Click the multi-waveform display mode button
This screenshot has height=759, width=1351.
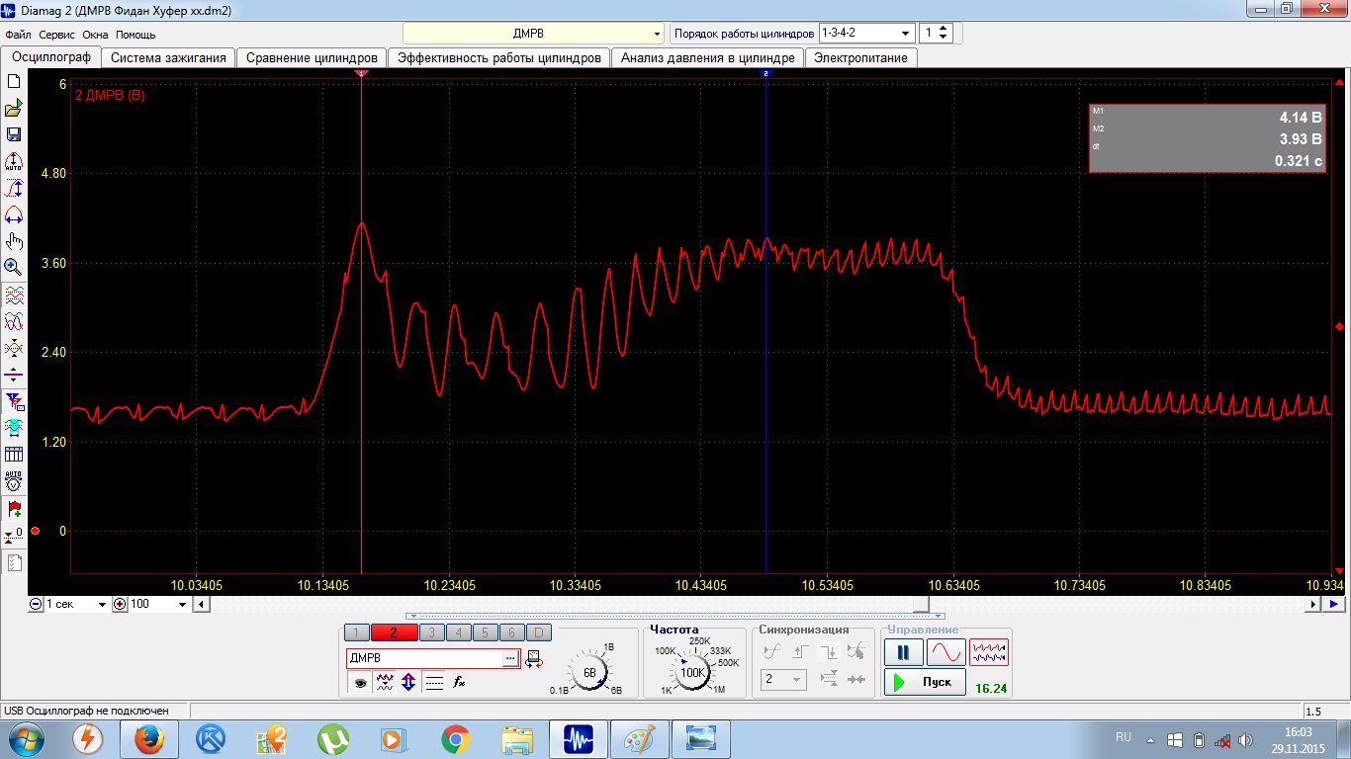point(989,652)
